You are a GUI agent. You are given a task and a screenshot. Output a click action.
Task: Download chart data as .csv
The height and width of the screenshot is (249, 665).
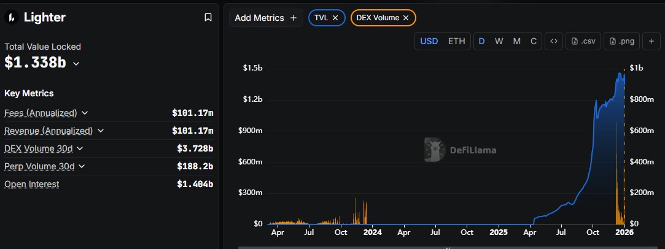click(583, 41)
